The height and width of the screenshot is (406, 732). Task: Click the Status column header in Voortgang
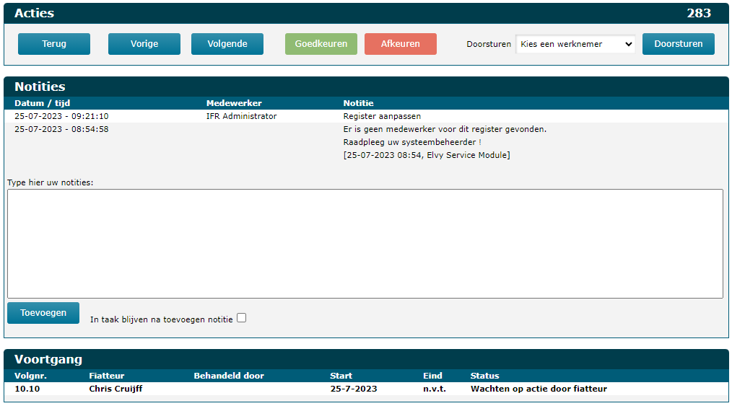click(484, 376)
